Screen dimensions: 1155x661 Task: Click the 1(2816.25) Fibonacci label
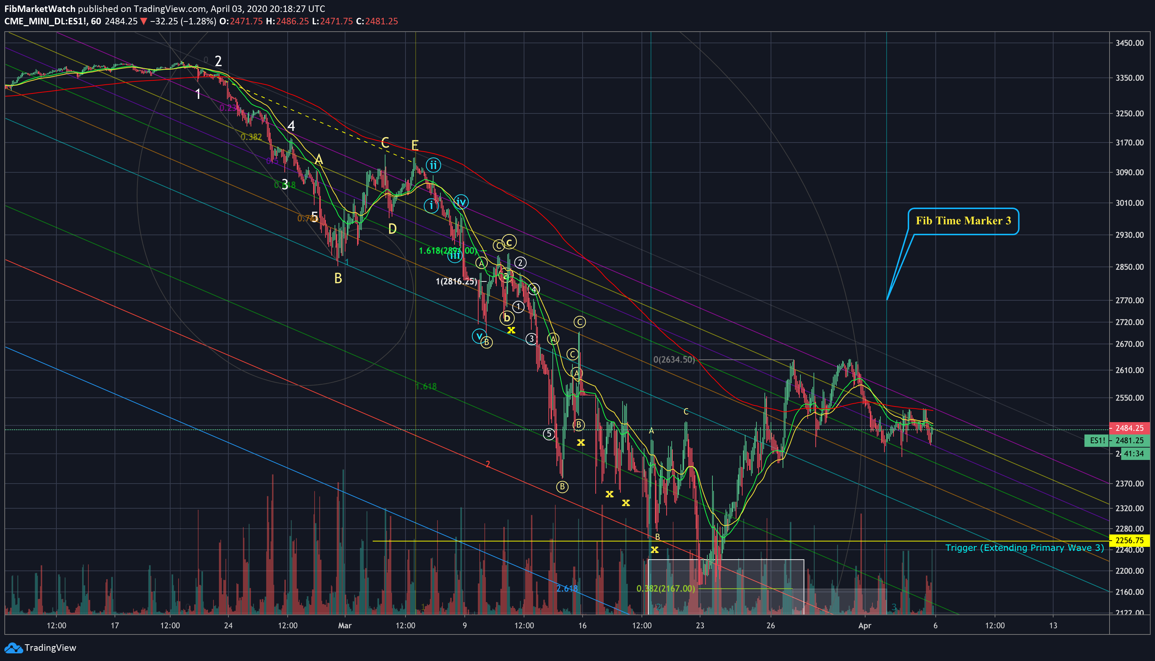(x=456, y=281)
